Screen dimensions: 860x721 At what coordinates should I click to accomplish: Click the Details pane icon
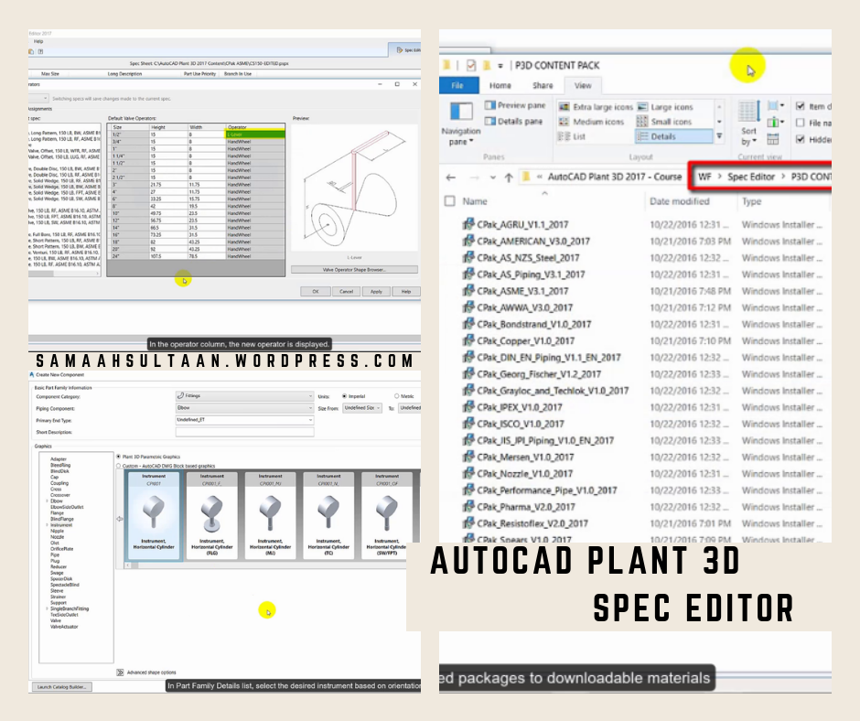(489, 122)
